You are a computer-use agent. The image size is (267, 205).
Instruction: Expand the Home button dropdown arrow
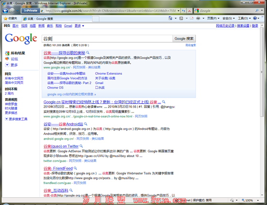tap(176, 18)
